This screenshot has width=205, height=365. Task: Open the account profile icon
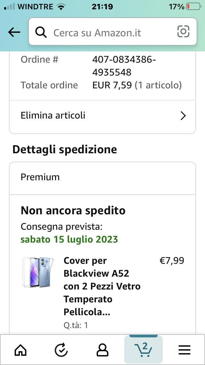[102, 350]
